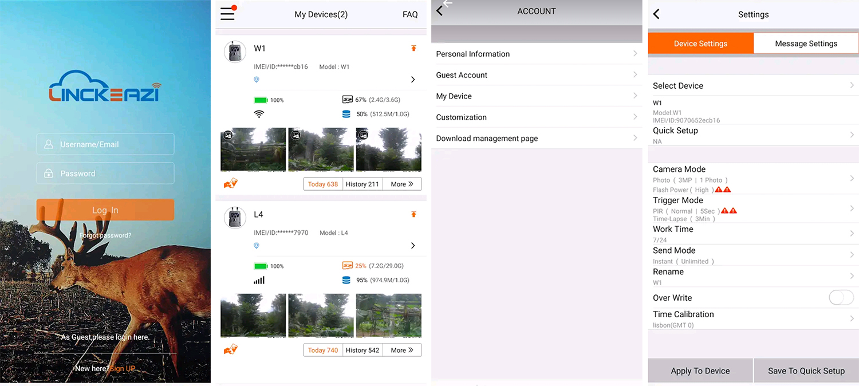Go back from the Account screen
The width and height of the screenshot is (859, 386).
point(440,11)
